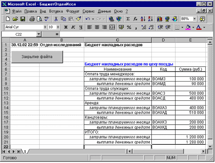Undo the last action
This screenshot has width=215, height=163.
[x=87, y=19]
